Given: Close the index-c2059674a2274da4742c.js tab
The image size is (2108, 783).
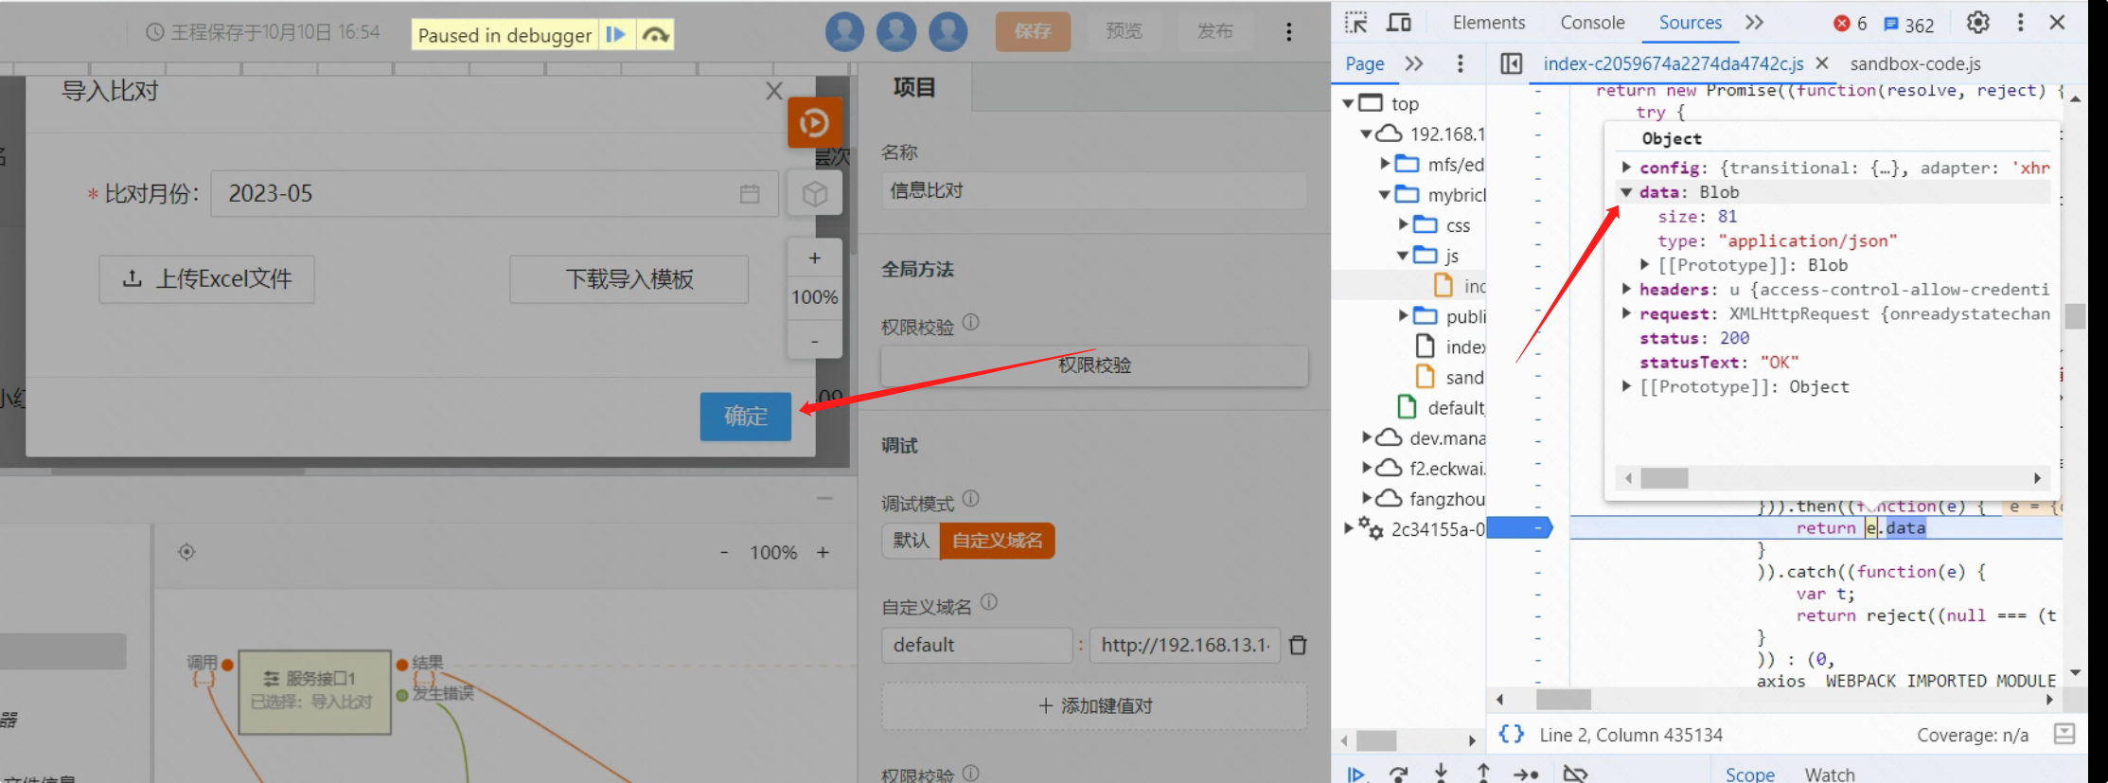Looking at the screenshot, I should tap(1822, 63).
